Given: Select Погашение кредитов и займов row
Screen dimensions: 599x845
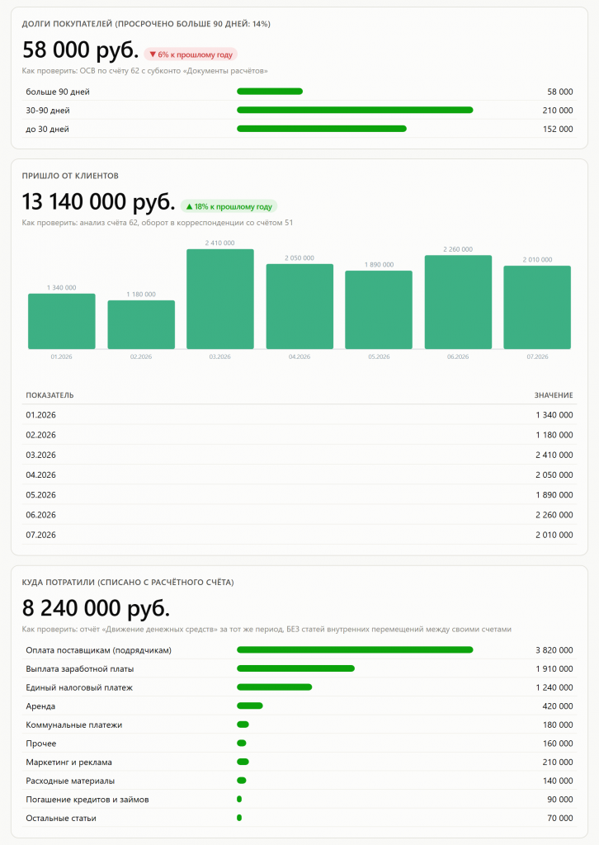Looking at the screenshot, I should pos(299,799).
